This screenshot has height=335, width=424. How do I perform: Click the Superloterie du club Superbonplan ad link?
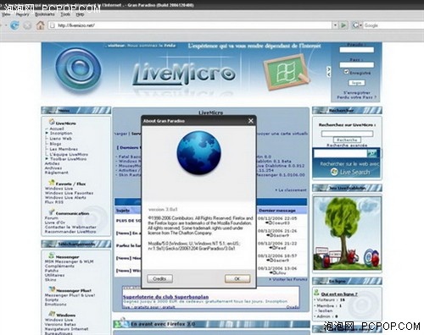[165, 297]
